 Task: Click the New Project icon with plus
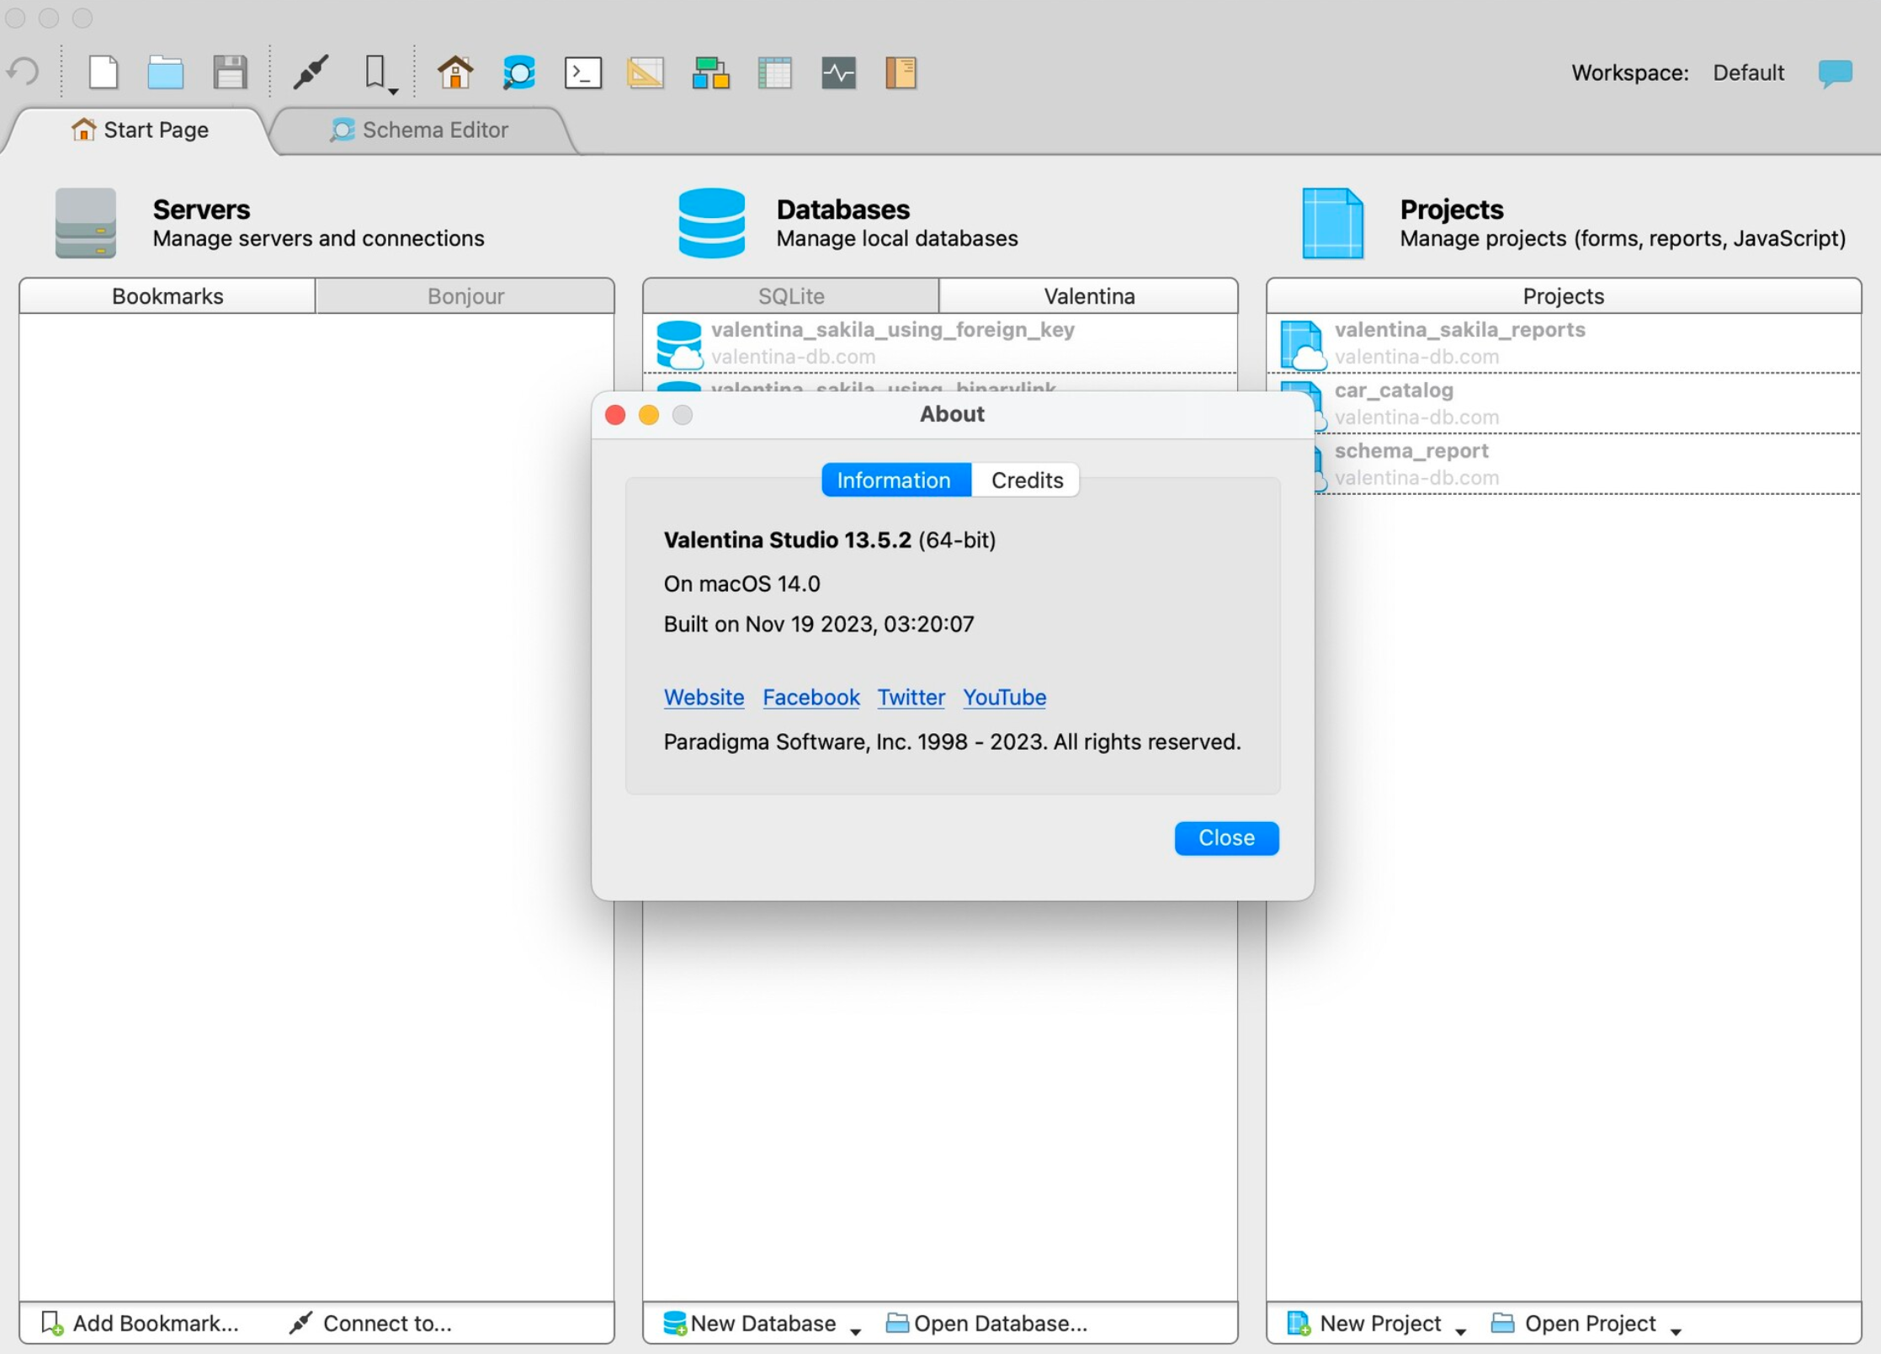pyautogui.click(x=1298, y=1323)
